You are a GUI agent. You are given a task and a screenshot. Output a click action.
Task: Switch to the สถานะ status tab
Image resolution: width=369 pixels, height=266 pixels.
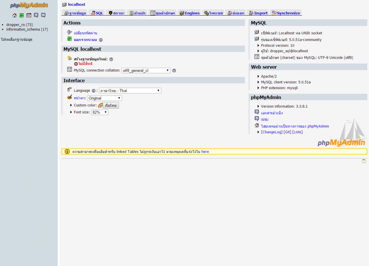[x=116, y=13]
